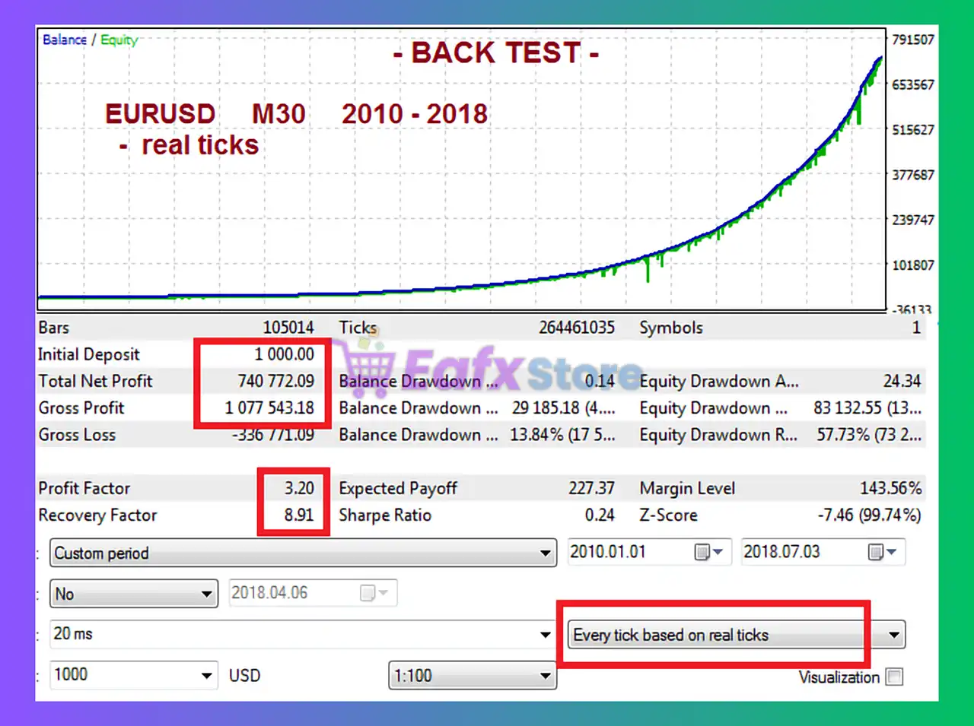Click the Sharpe Ratio value 0.24
The image size is (974, 726).
coord(599,515)
